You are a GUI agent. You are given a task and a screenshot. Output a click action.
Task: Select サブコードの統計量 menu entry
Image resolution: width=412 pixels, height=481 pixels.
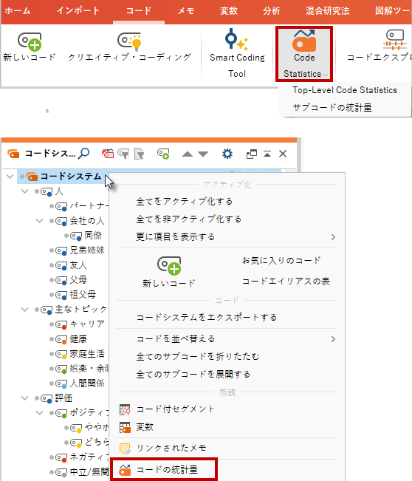(x=332, y=107)
